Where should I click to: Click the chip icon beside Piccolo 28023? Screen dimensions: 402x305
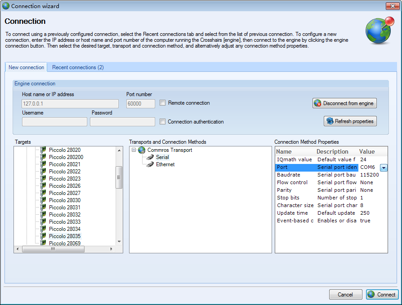click(43, 178)
